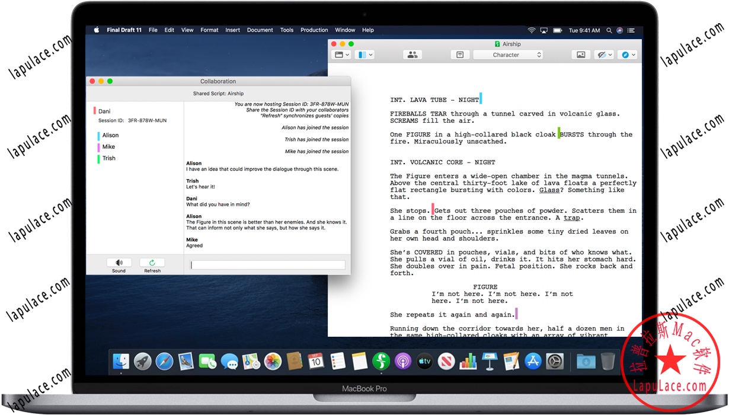The width and height of the screenshot is (729, 415).
Task: Click the chat input field in the Collaboration window
Action: pyautogui.click(x=267, y=264)
